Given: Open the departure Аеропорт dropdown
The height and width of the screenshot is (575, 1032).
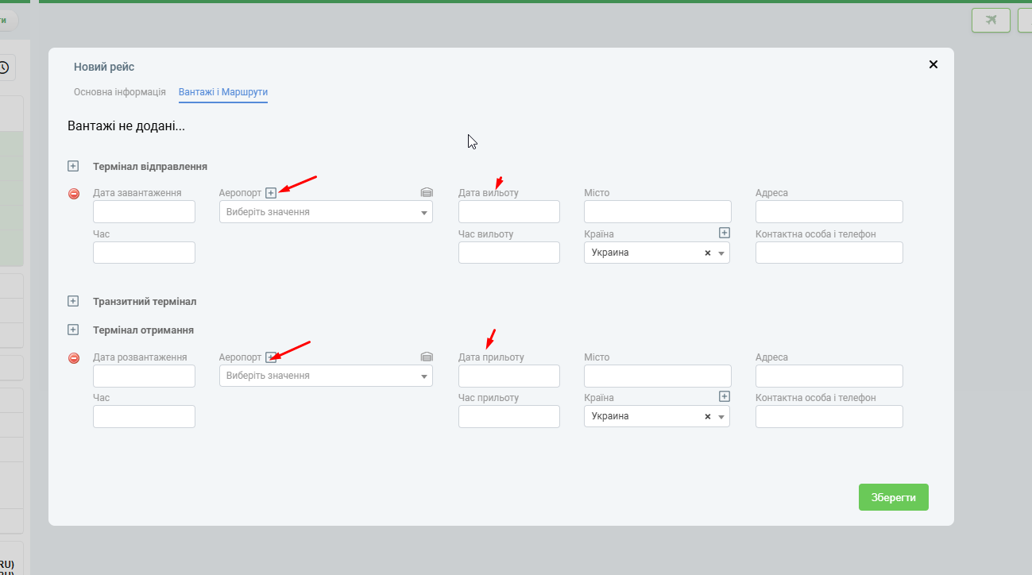Looking at the screenshot, I should [x=326, y=212].
